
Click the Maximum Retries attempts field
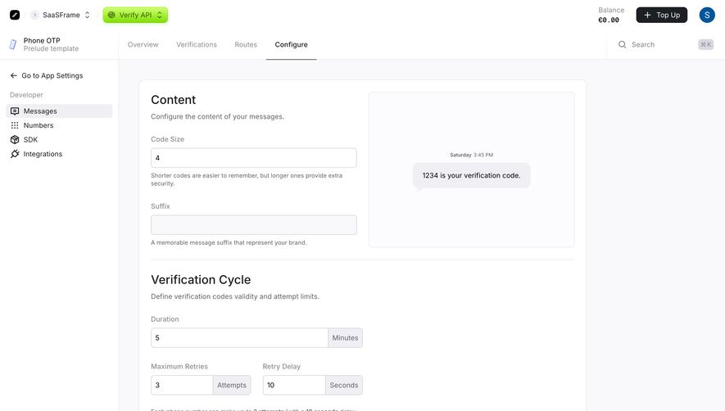pos(182,385)
